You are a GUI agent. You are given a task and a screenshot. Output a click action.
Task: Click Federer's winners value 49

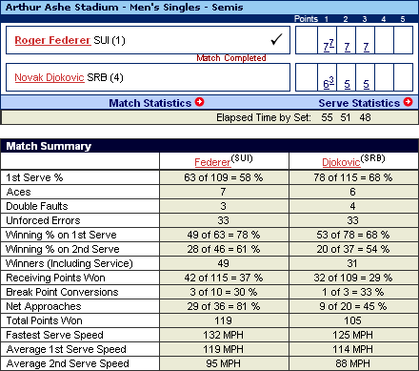[224, 263]
